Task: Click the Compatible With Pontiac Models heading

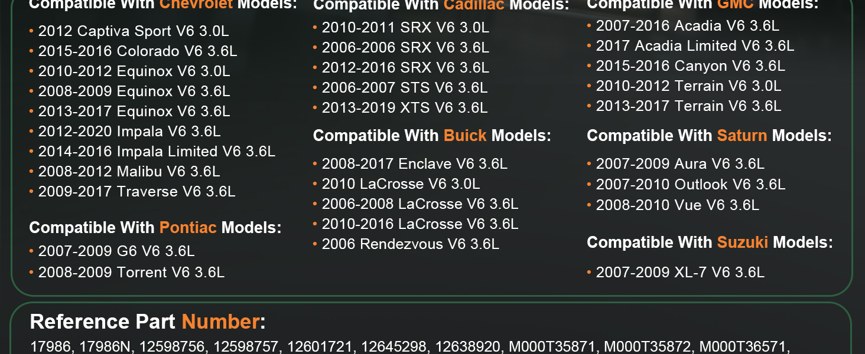Action: (x=155, y=228)
